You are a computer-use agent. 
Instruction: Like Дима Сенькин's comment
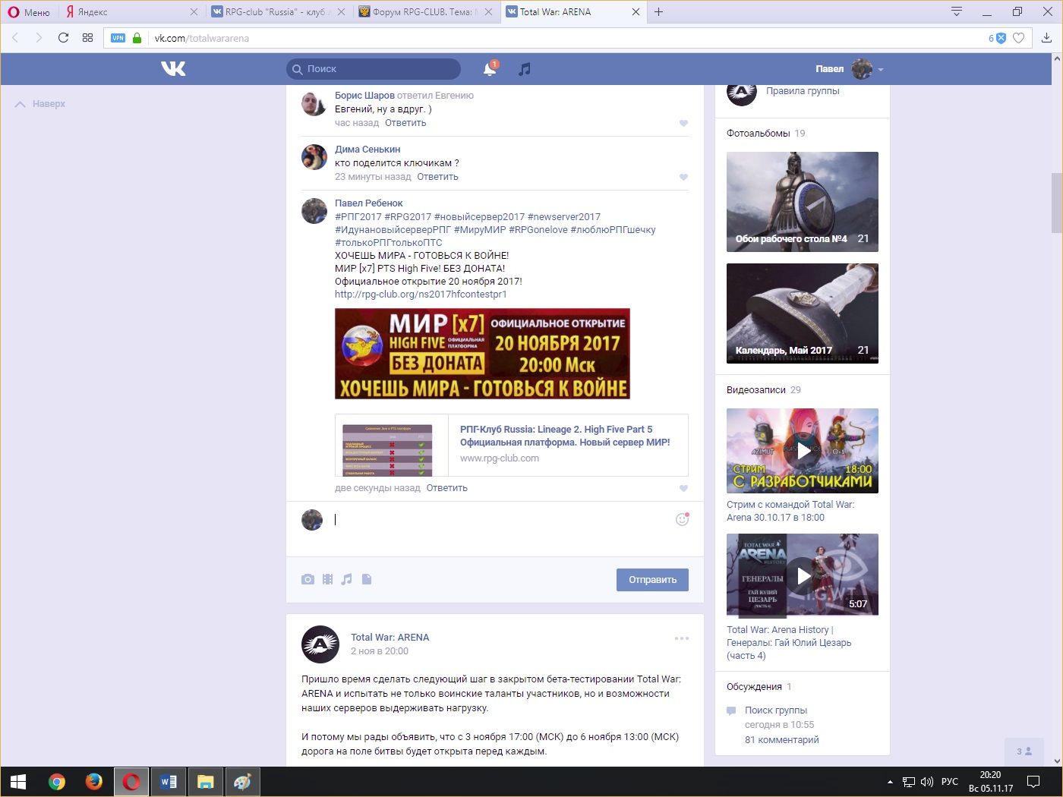(x=683, y=177)
